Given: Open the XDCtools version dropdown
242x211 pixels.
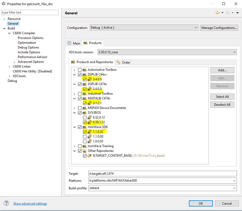Looking at the screenshot, I should (167, 52).
